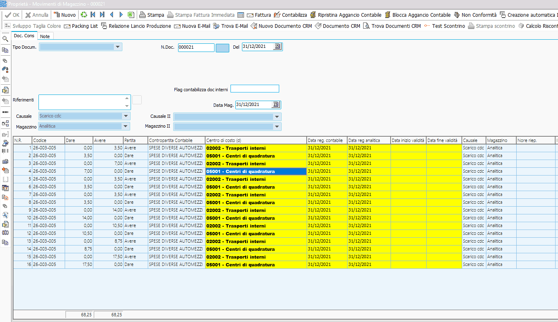This screenshot has height=322, width=558.
Task: Click Flag contabilizza doc interni field
Action: point(255,89)
